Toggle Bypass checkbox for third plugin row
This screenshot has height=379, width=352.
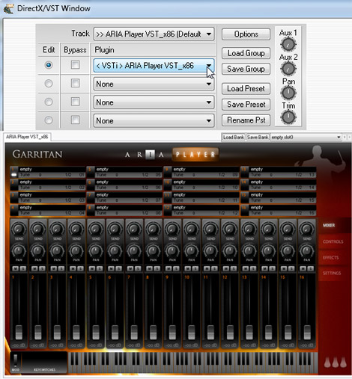point(75,102)
